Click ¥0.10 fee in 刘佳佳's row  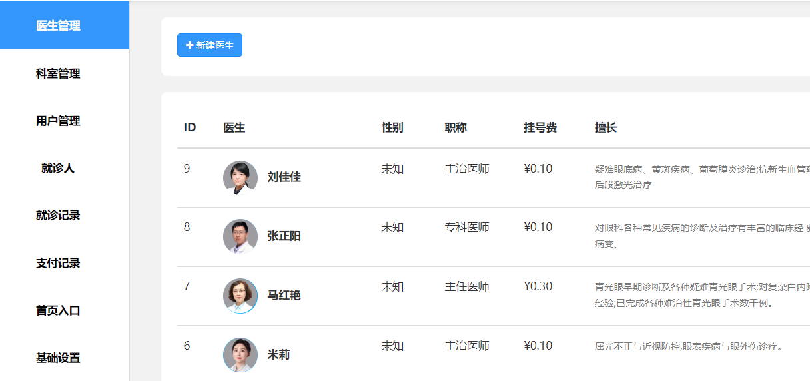point(538,169)
